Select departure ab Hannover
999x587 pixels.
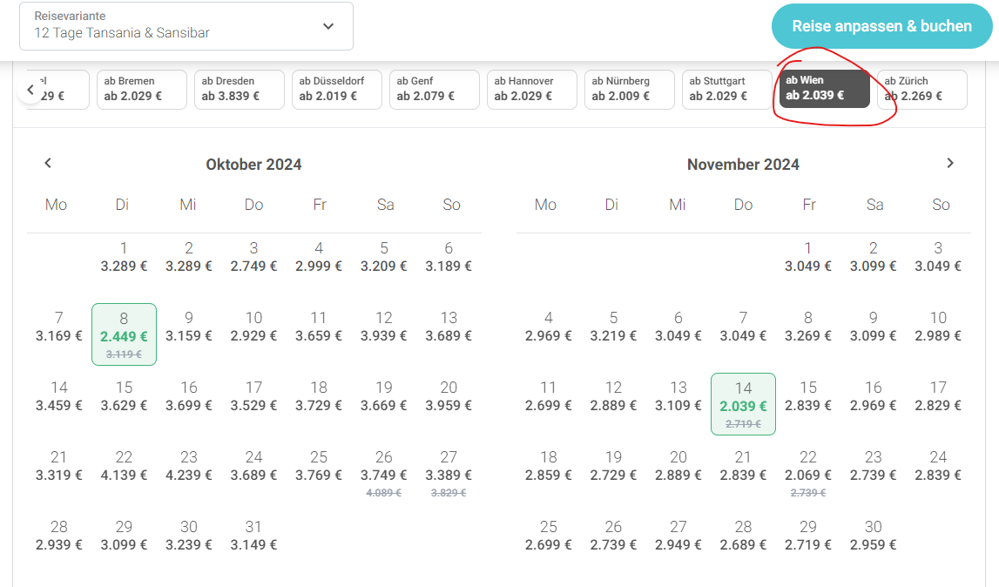coord(531,89)
